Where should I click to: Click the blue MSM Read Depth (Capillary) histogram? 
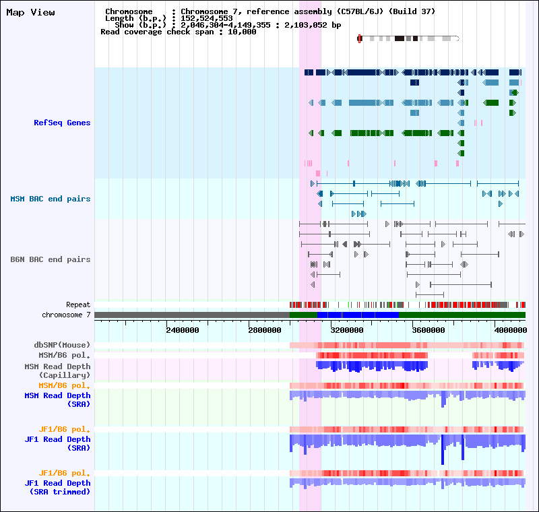tap(372, 366)
